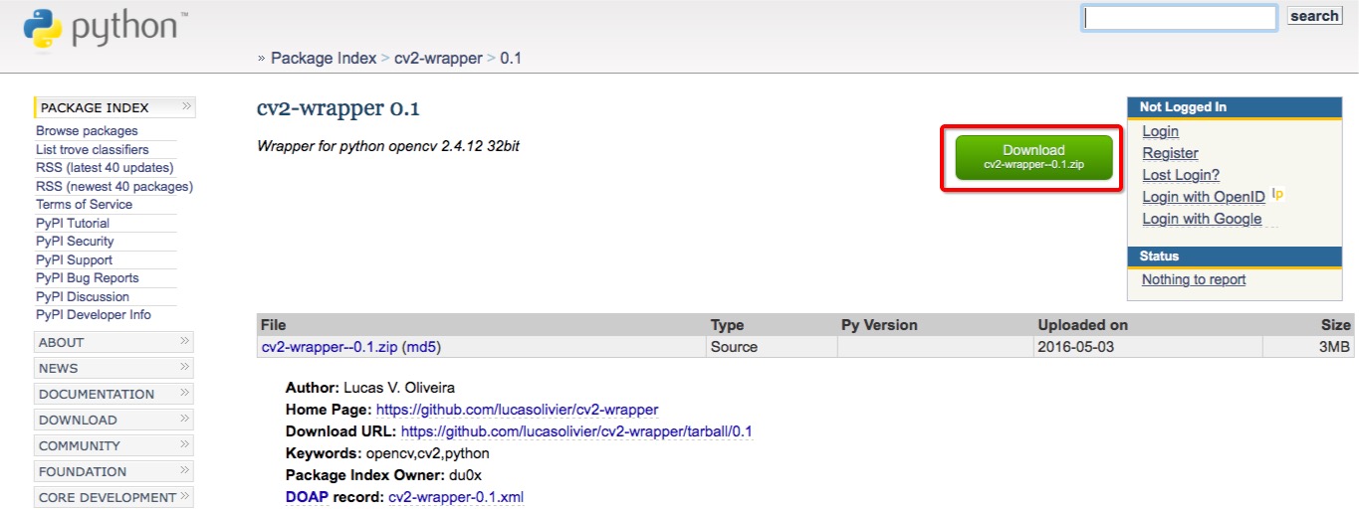Open List trove classifiers link

point(93,149)
